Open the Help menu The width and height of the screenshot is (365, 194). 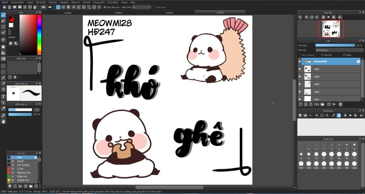click(x=133, y=2)
